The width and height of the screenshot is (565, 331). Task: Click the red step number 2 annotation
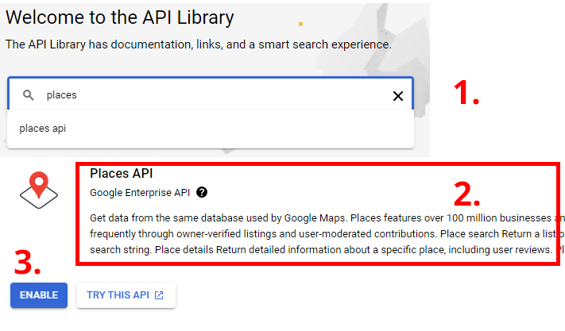[466, 193]
